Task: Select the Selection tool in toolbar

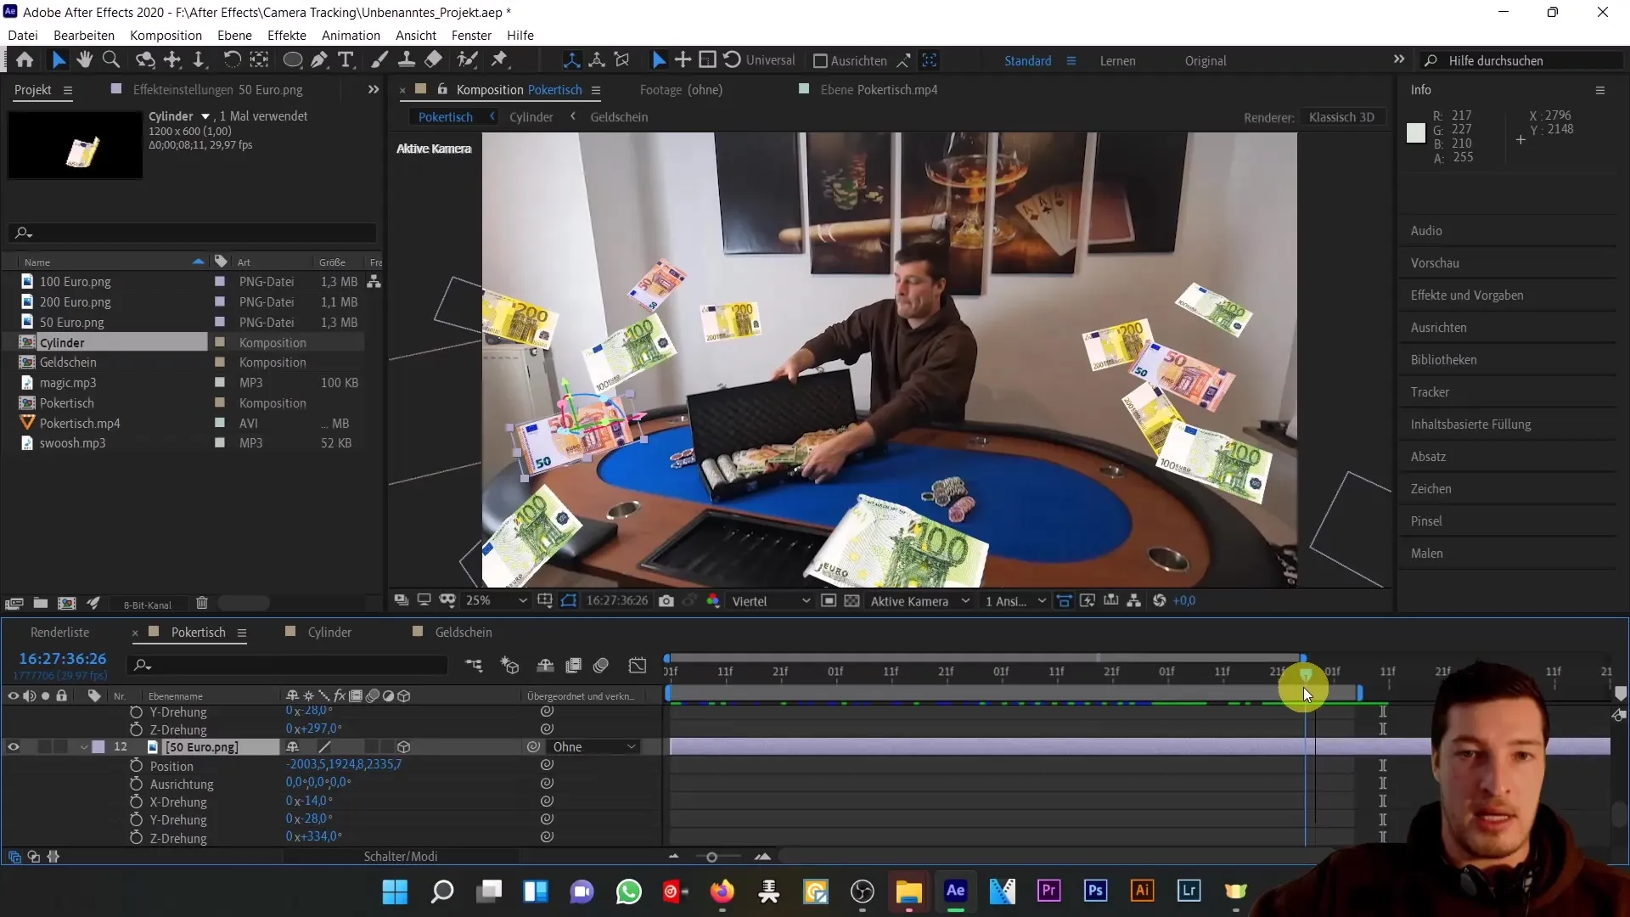Action: [x=59, y=59]
